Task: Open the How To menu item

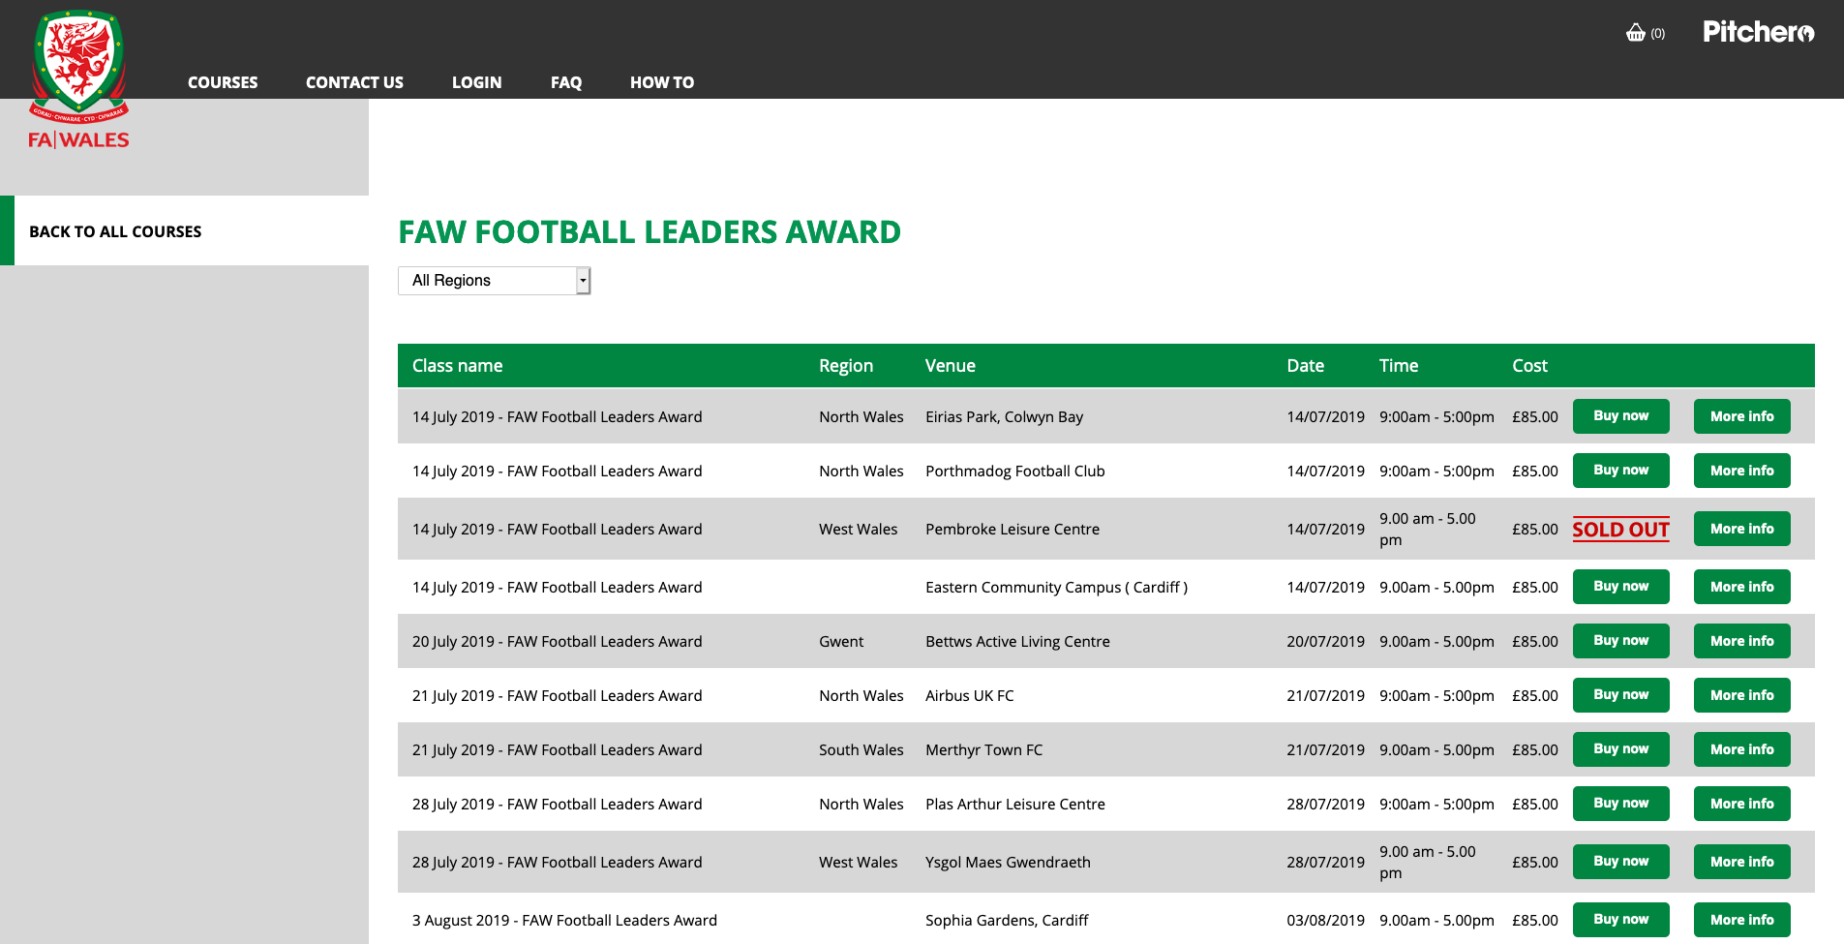Action: [x=662, y=82]
